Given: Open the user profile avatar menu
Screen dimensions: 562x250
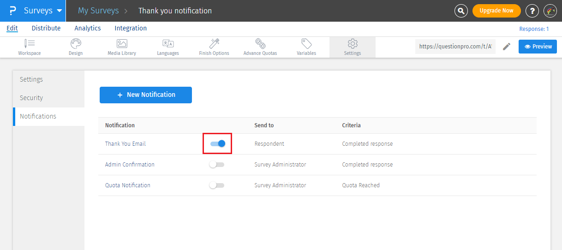Looking at the screenshot, I should click(x=550, y=11).
